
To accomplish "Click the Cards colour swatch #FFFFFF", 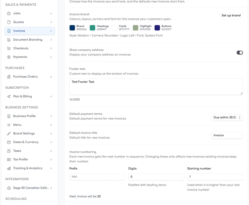I will [115, 27].
